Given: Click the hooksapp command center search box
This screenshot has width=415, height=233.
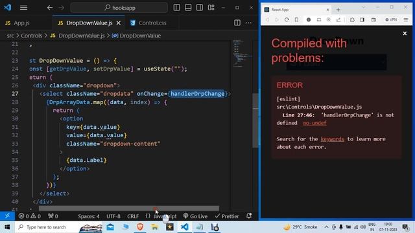Looking at the screenshot, I should coord(119,8).
